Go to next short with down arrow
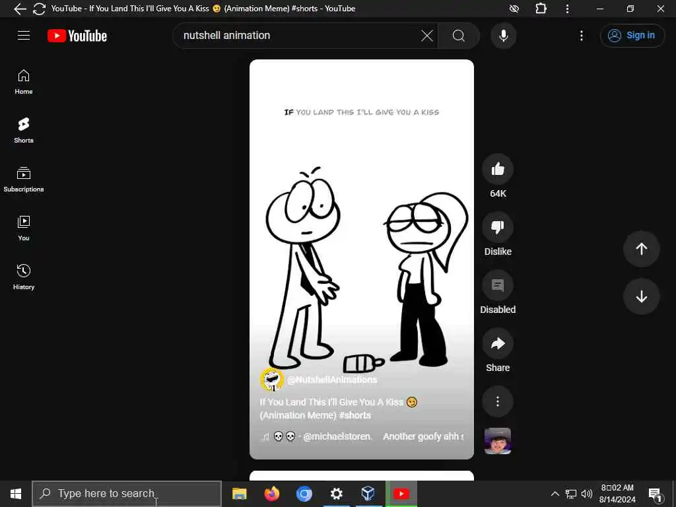Image resolution: width=676 pixels, height=507 pixels. point(642,296)
